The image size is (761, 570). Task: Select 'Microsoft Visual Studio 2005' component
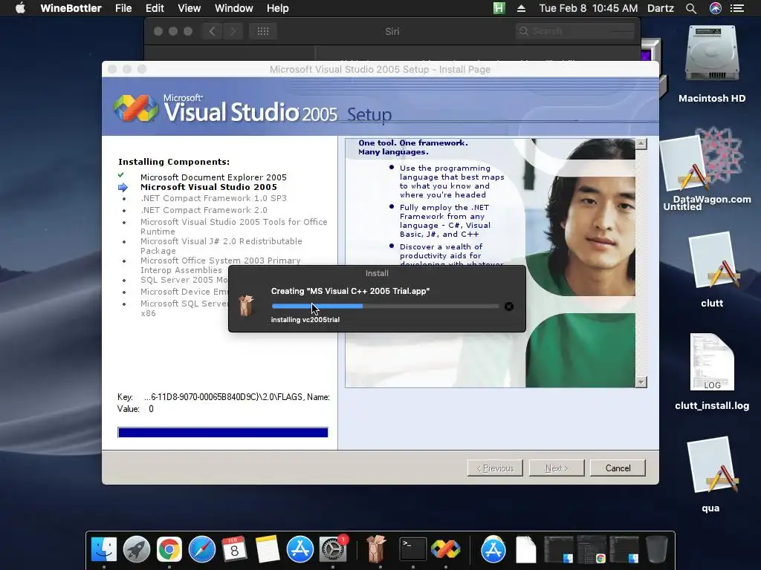coord(209,187)
